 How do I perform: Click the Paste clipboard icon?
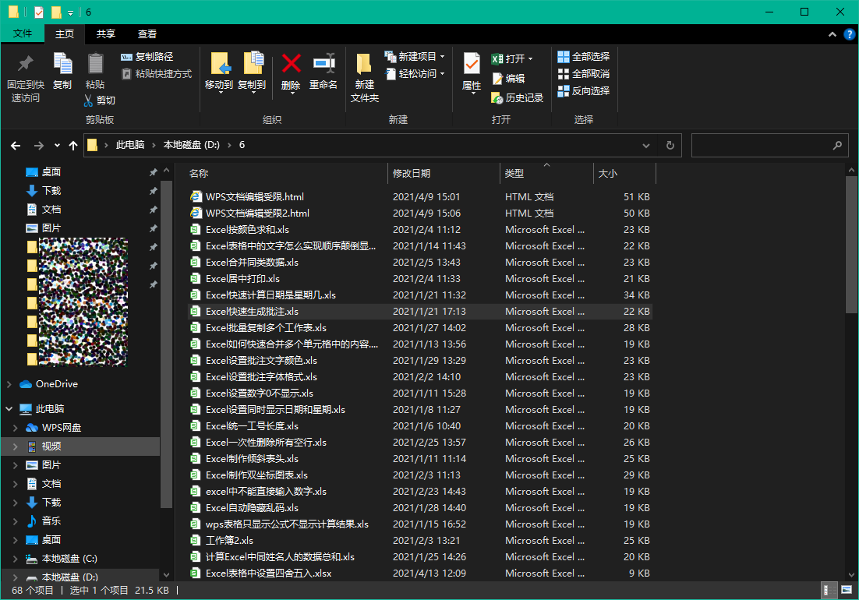point(95,64)
